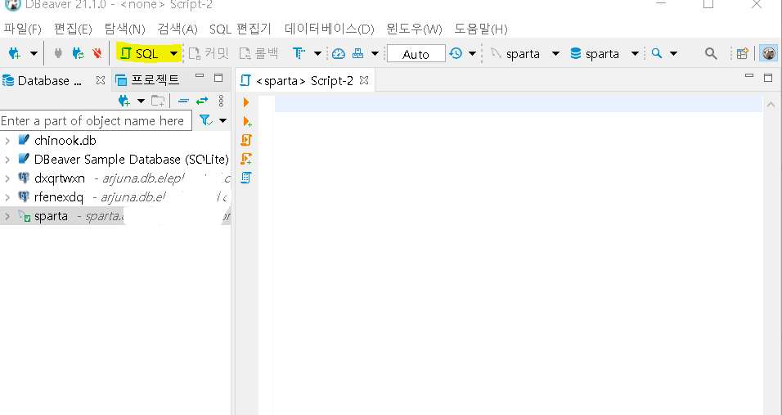782x415 pixels.
Task: Open the dropdown arrow after the transaction mode icon
Action: tap(317, 53)
